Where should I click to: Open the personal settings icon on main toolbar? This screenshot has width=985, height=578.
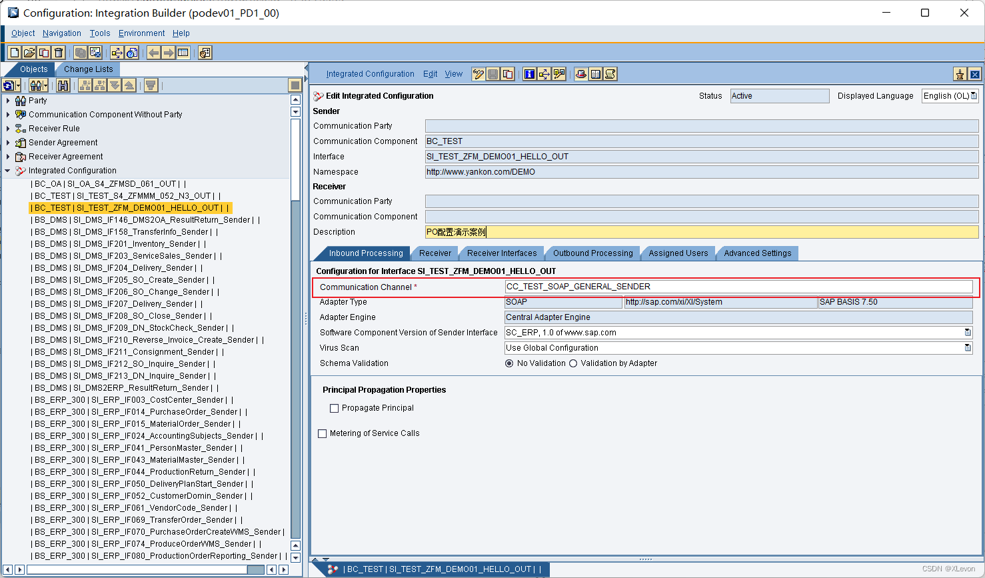[205, 53]
